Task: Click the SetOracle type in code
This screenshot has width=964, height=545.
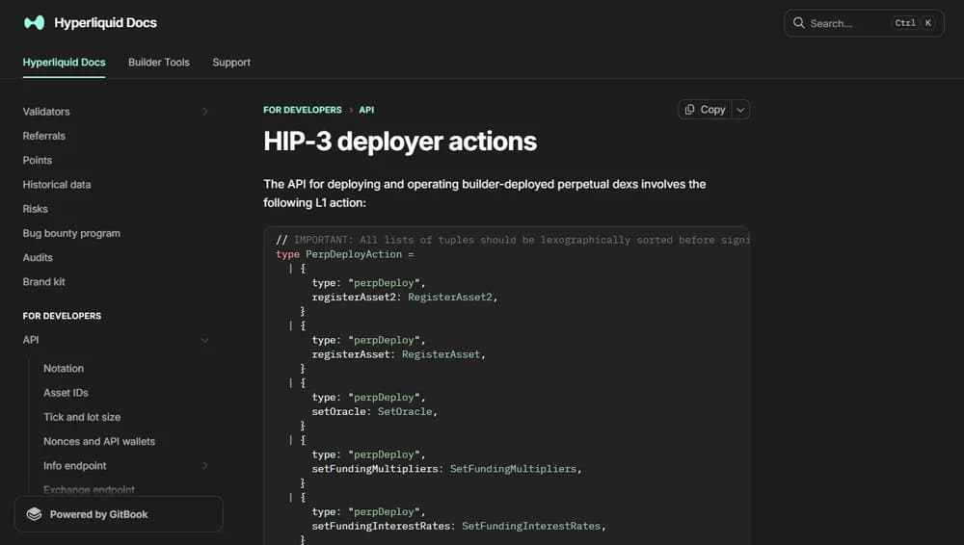Action: click(x=405, y=411)
